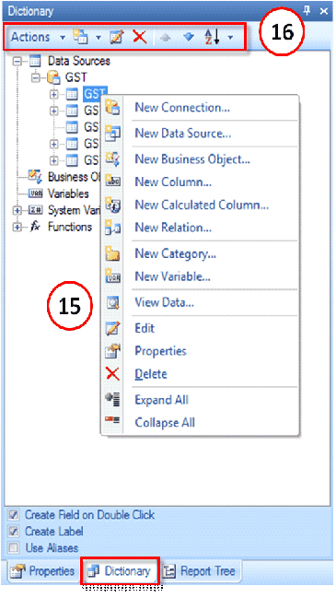Click the Data Sources table icon
Screen dimensions: 336x598
(35, 61)
